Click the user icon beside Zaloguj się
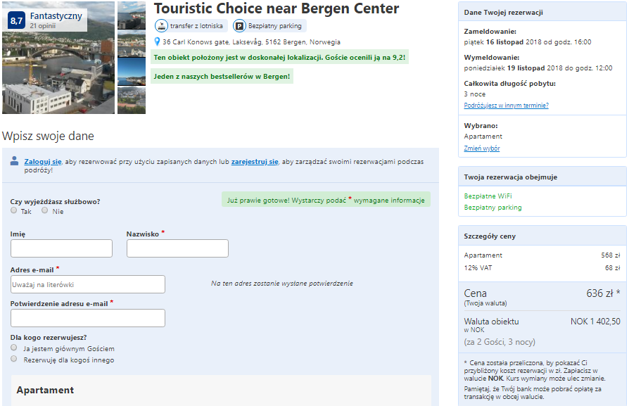Screen dimensions: 629x406 pyautogui.click(x=15, y=161)
